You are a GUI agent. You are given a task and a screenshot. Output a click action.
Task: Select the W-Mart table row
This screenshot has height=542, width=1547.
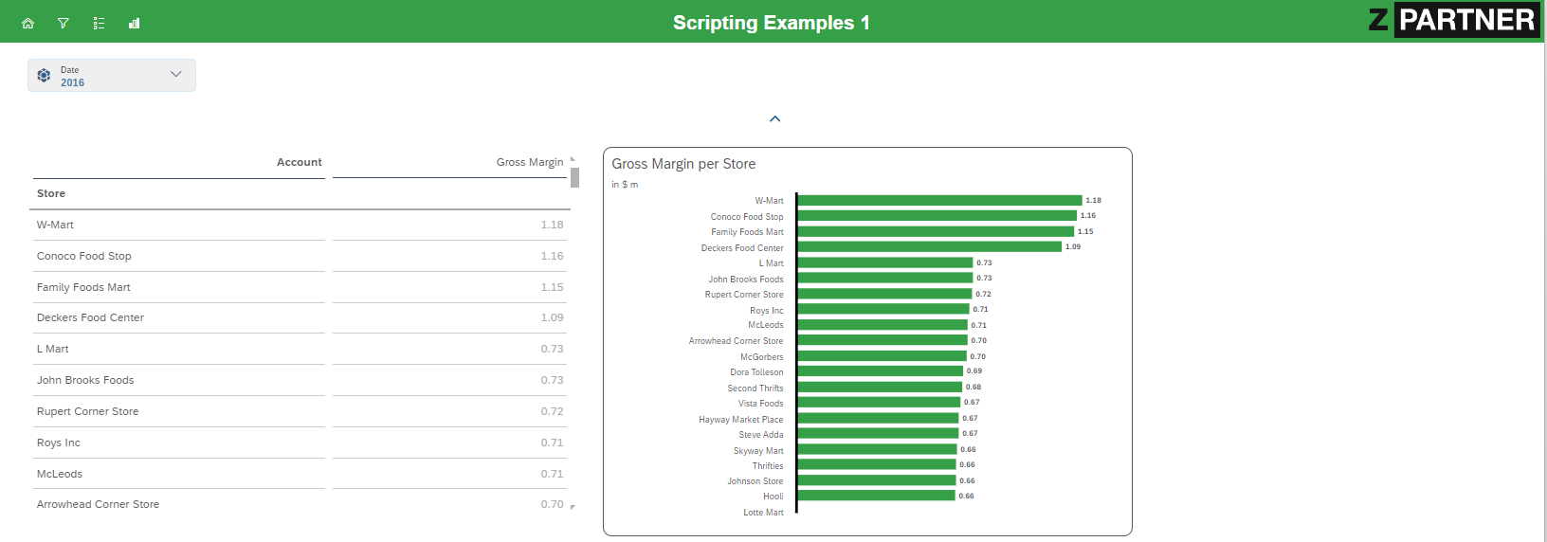point(300,225)
